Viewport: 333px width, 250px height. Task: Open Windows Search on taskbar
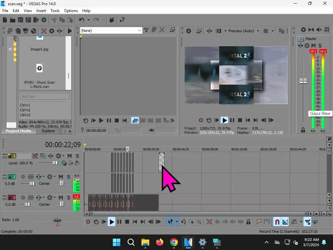click(x=131, y=242)
